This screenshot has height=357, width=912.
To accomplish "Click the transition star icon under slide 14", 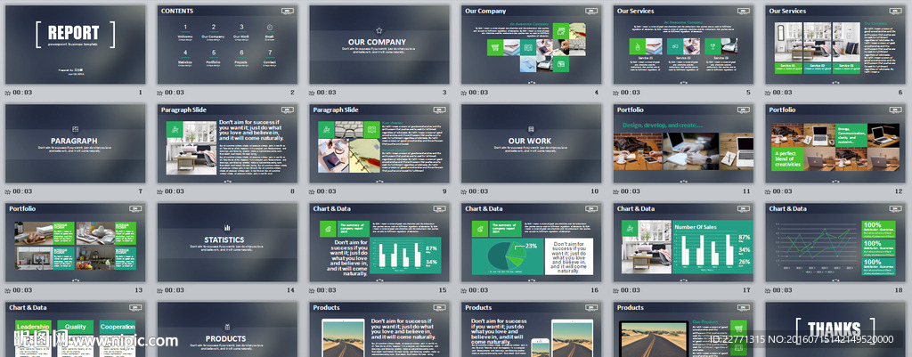I will tap(159, 290).
